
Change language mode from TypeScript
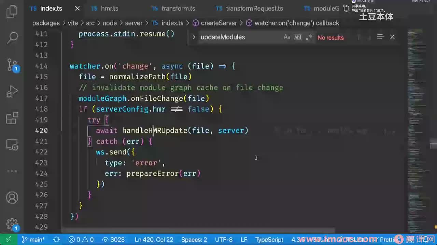pyautogui.click(x=269, y=240)
